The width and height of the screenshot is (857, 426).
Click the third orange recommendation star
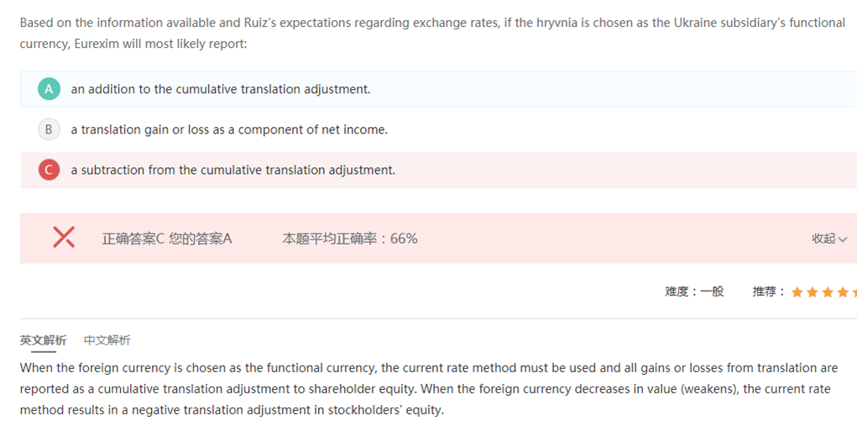pos(828,292)
